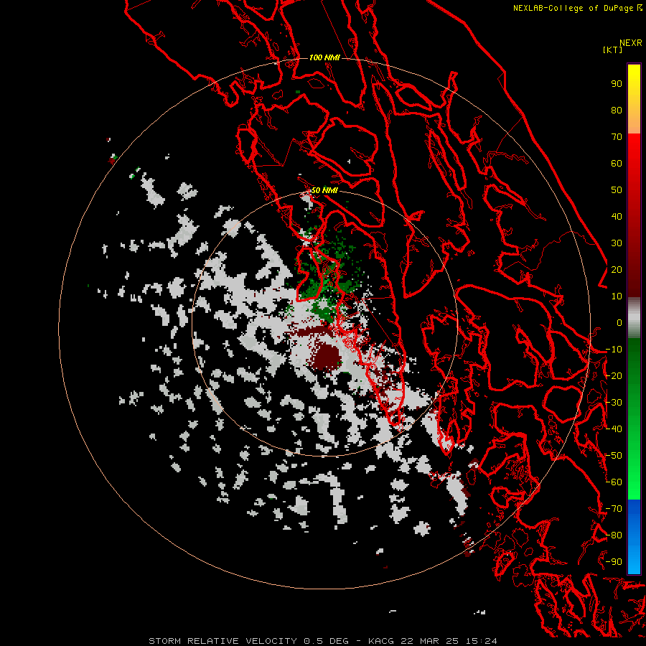Click the 40 value on the velocity scale

pos(617,217)
